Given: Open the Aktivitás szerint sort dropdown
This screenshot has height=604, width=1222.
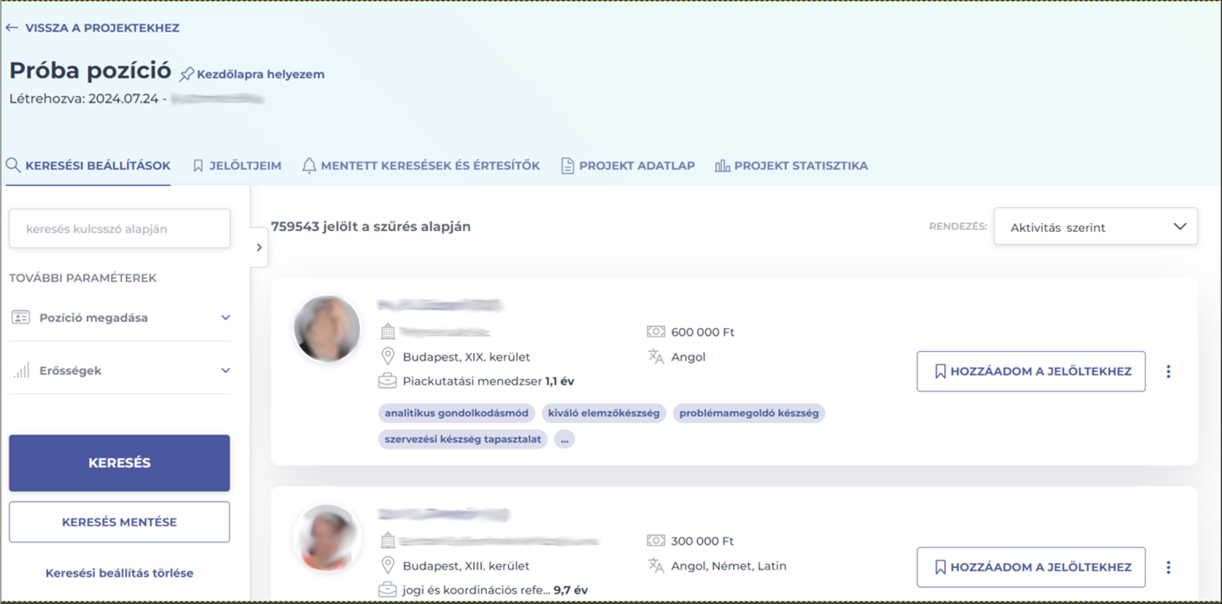Looking at the screenshot, I should 1095,227.
